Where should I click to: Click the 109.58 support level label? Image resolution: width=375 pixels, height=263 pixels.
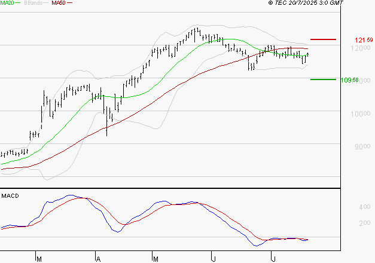tap(349, 80)
